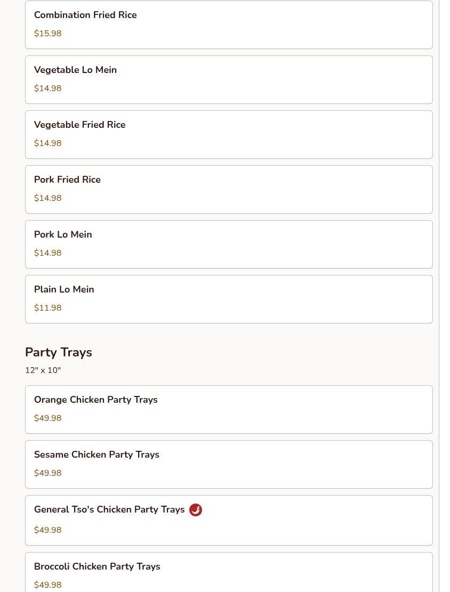
Task: Click the Sesame Chicken tray $49.98 price
Action: coord(48,473)
